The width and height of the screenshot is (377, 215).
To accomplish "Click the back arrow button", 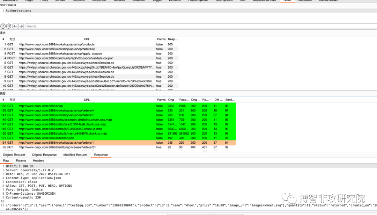I will (15, 26).
